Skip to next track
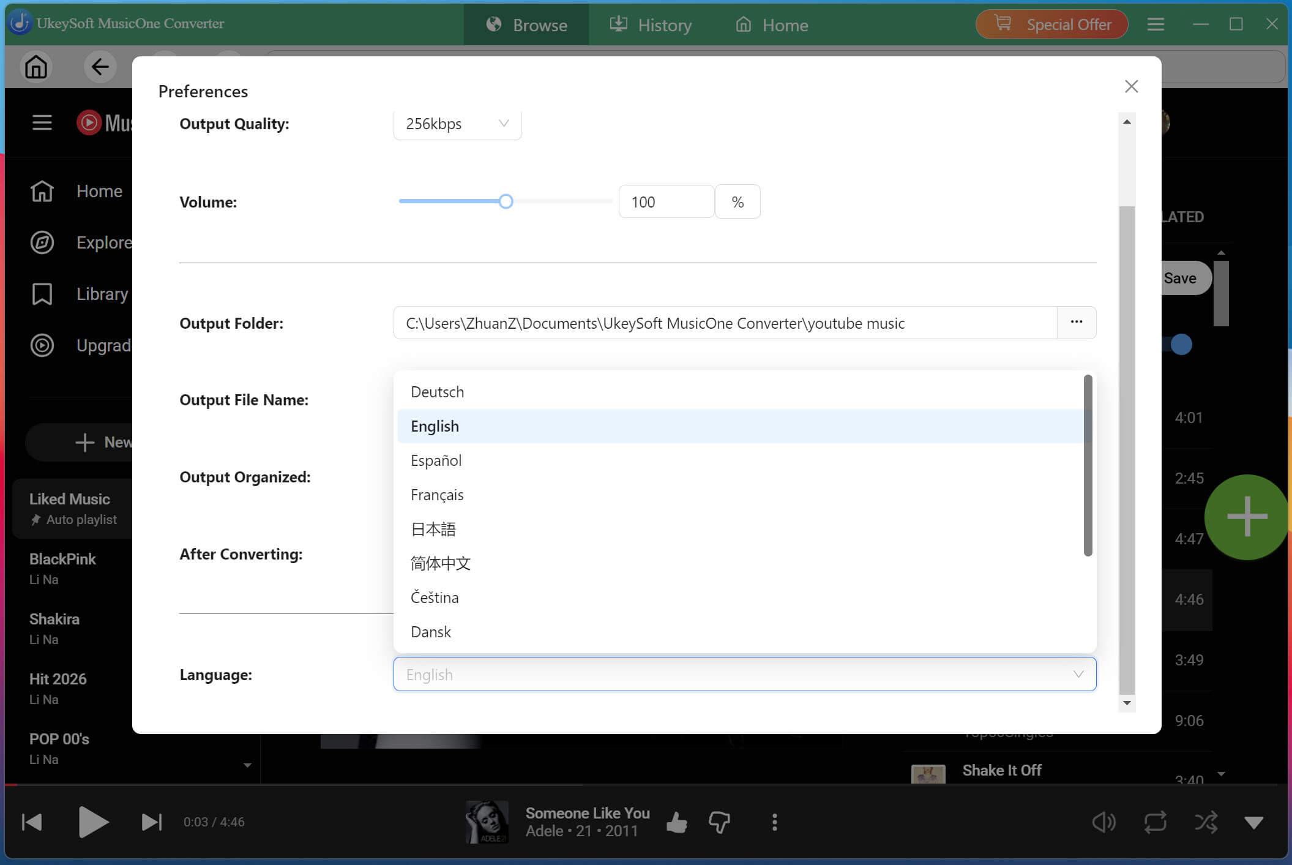 [152, 822]
